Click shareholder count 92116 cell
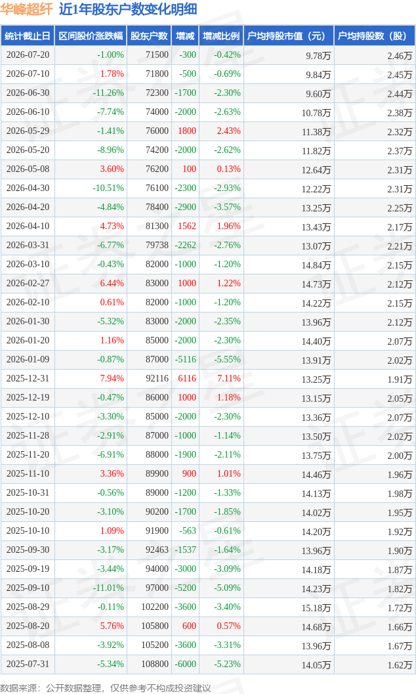 (x=157, y=378)
